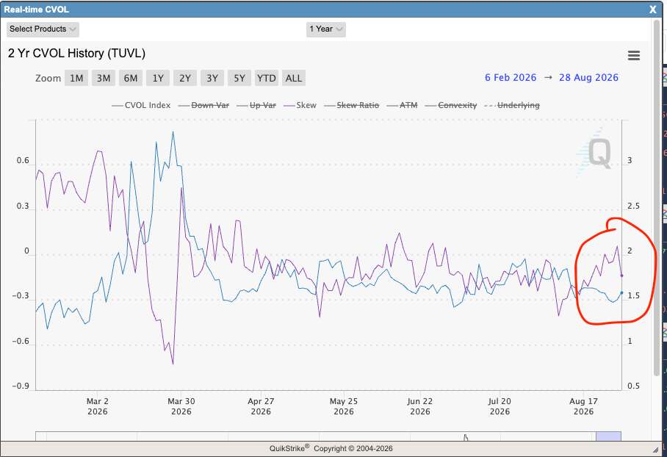Screen dimensions: 667x457
Task: Set zoom to 5Y
Action: pos(239,79)
